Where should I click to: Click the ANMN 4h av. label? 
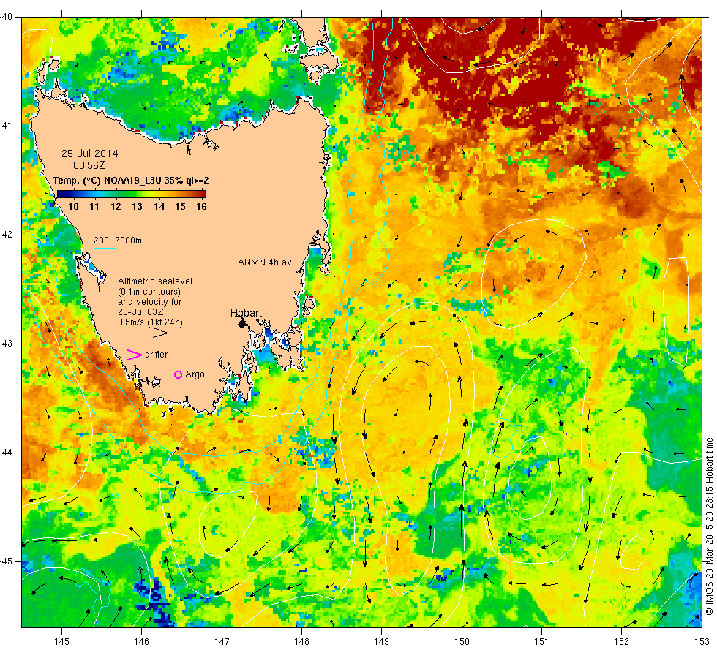coord(266,262)
